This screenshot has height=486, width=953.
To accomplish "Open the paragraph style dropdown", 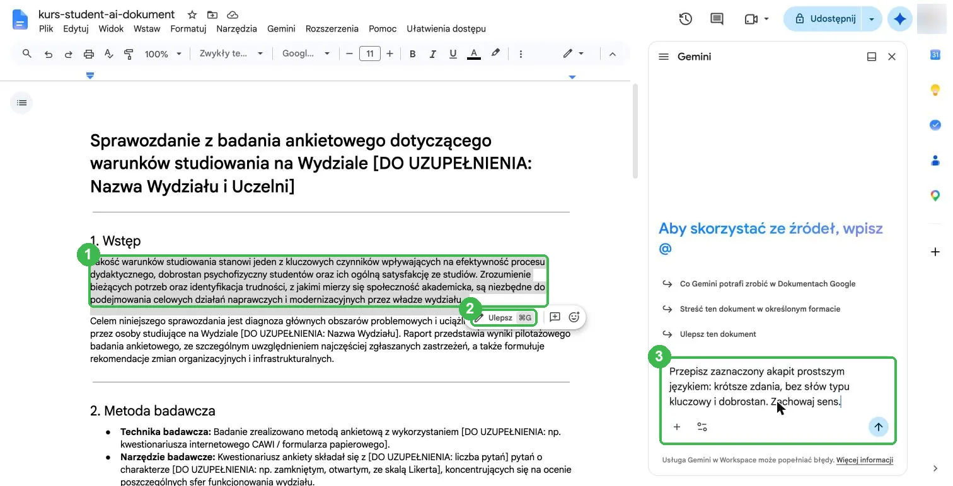I will (x=231, y=54).
